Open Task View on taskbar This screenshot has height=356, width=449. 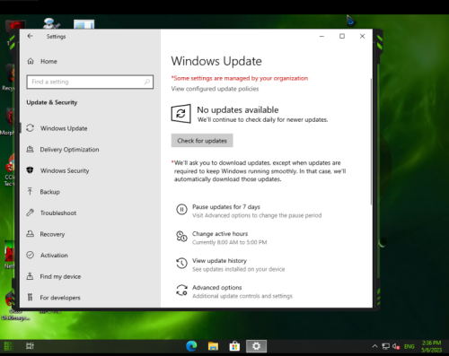30,346
